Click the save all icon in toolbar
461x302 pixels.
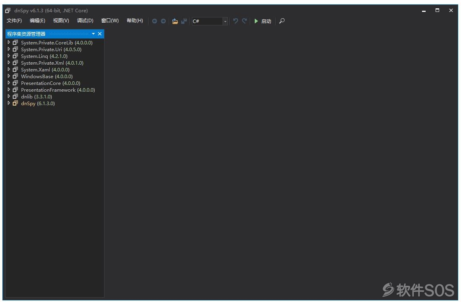[x=184, y=21]
